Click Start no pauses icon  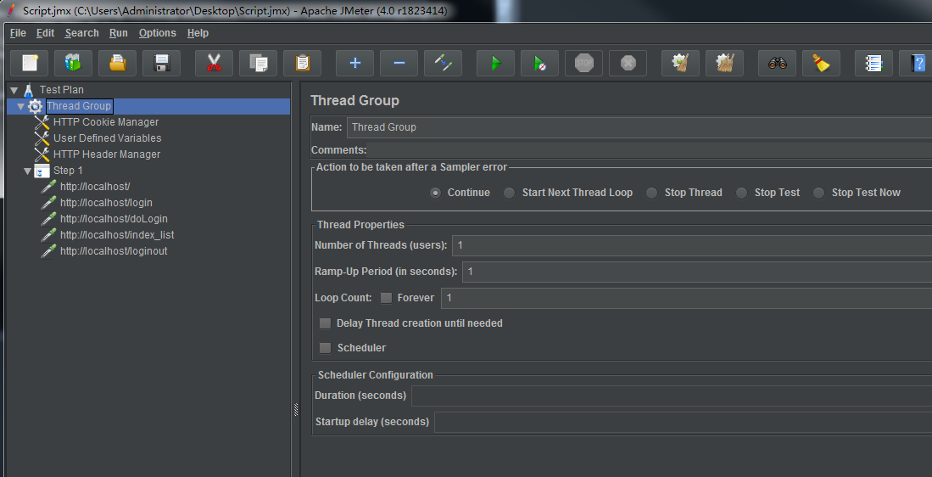click(539, 63)
